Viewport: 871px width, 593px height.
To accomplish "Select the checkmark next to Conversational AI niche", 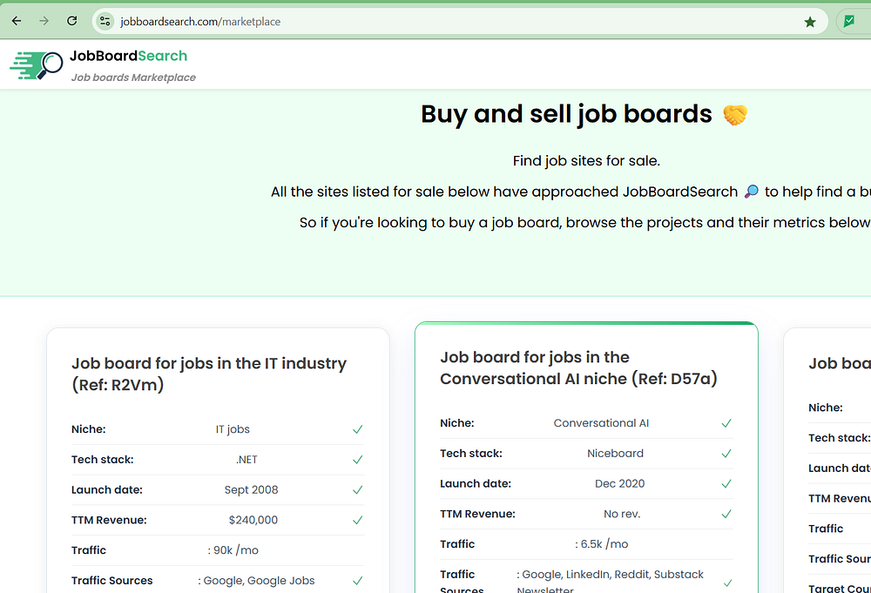I will point(726,423).
